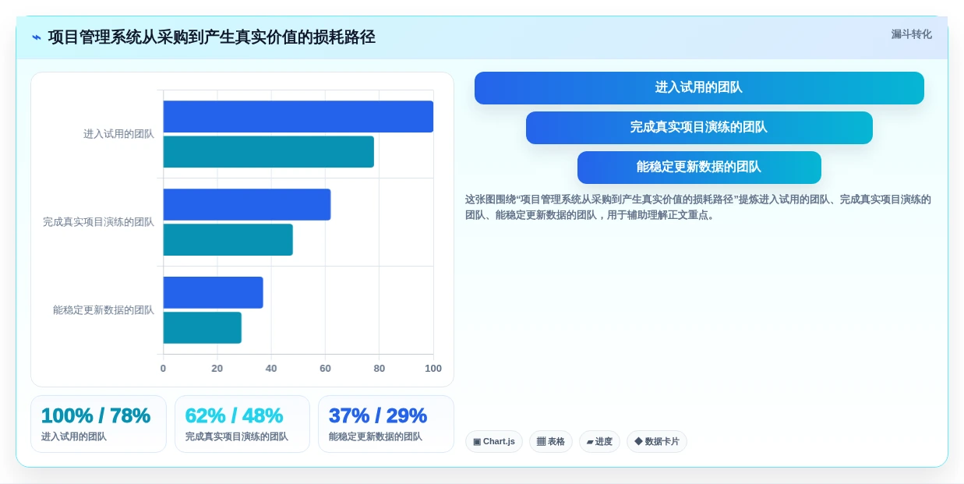
Task: Click the x-axis value 20
Action: [x=217, y=369]
